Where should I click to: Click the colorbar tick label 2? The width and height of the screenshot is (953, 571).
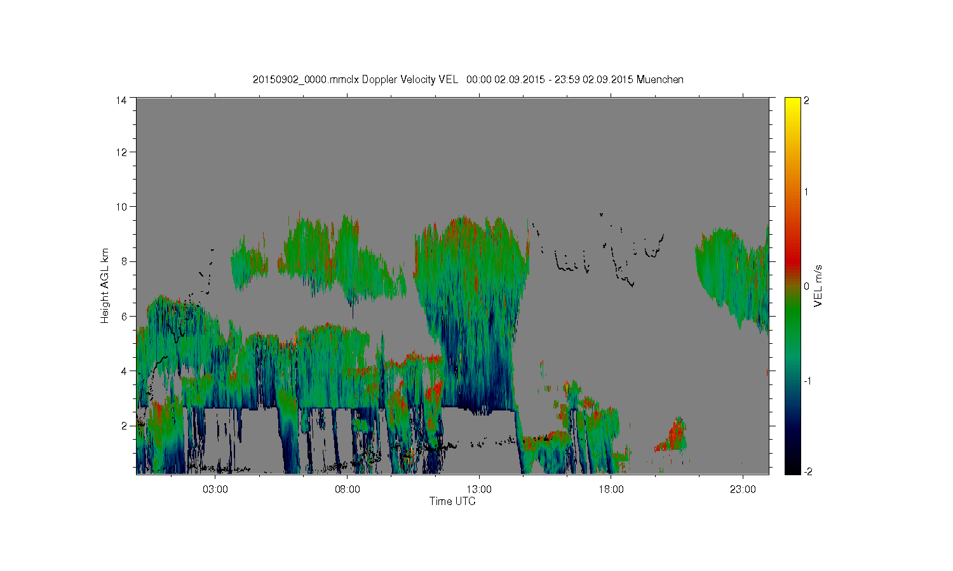click(806, 100)
